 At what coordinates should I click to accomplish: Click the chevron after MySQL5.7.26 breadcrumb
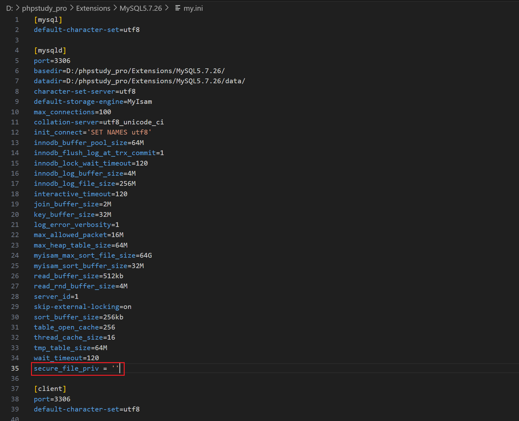click(167, 8)
